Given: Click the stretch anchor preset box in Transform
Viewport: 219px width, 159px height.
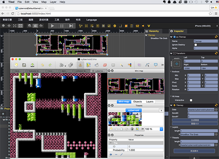Looking at the screenshot, I should 177,64.
